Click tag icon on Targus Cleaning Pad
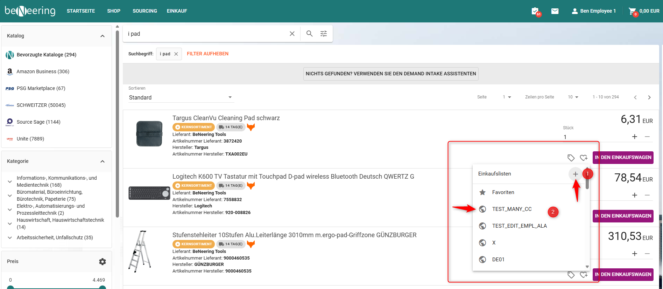 571,158
